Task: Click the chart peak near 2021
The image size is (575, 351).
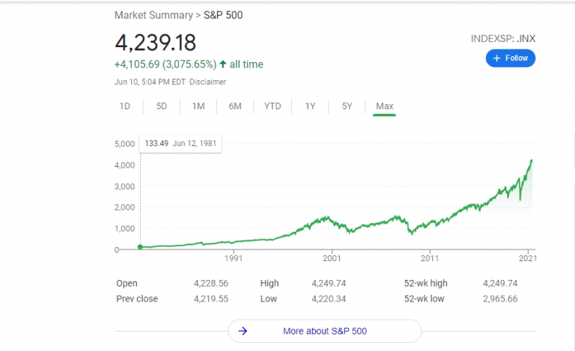Action: 532,160
